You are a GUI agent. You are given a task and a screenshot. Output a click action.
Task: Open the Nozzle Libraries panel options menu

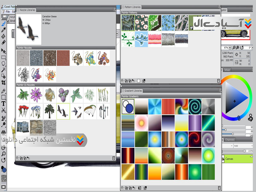[x=114, y=10]
